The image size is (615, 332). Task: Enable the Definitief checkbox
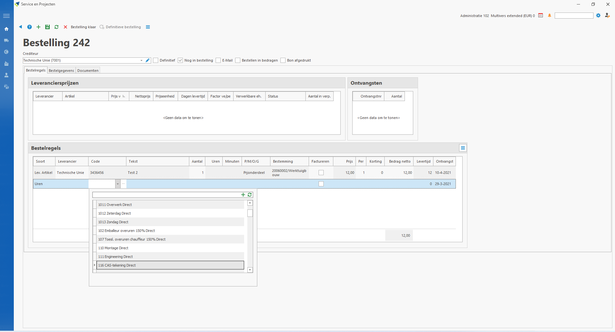pos(156,60)
